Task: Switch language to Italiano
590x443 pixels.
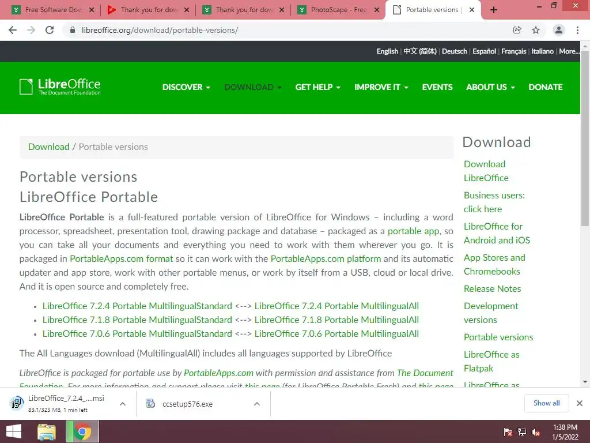Action: tap(542, 51)
